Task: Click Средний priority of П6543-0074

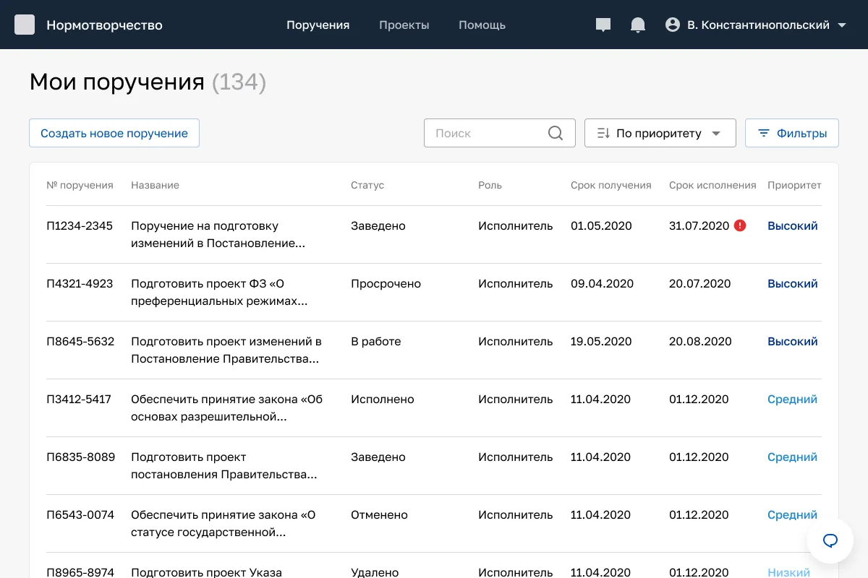Action: 792,514
